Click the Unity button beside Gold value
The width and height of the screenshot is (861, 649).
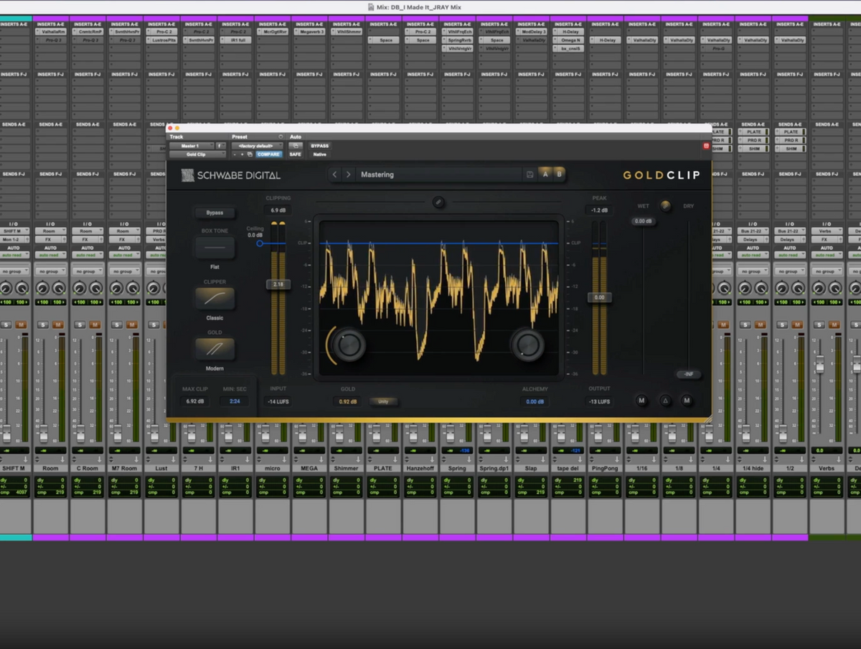coord(383,401)
